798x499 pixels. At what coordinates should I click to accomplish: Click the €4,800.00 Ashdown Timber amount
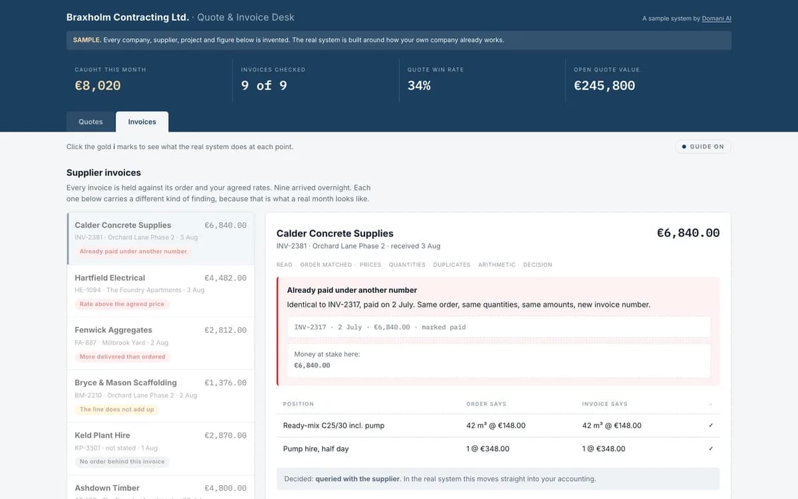(225, 488)
